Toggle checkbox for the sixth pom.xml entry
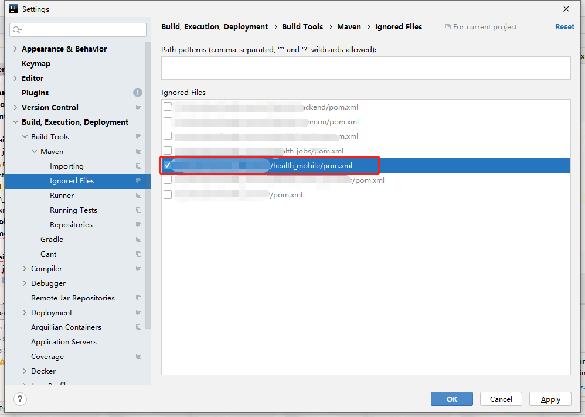Viewport: 585px width, 417px height. 168,180
